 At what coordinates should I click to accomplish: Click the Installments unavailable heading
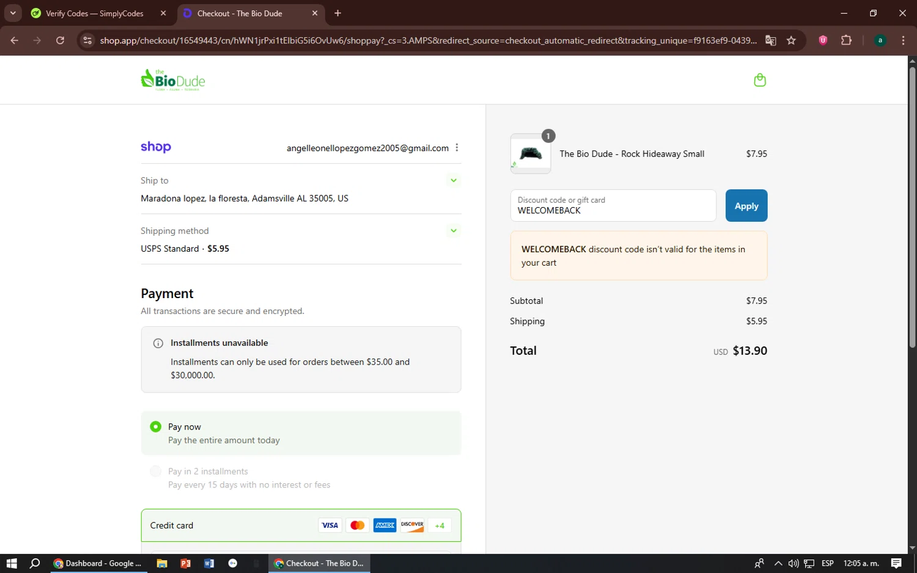point(219,343)
